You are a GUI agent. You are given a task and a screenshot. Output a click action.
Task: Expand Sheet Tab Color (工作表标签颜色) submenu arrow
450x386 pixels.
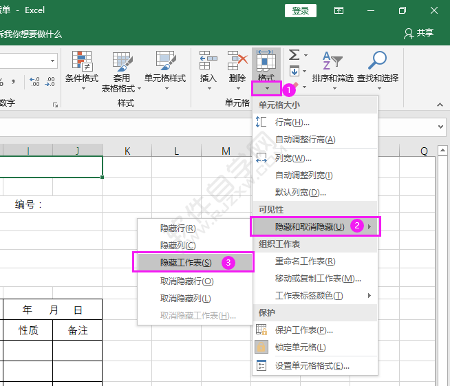pos(369,295)
